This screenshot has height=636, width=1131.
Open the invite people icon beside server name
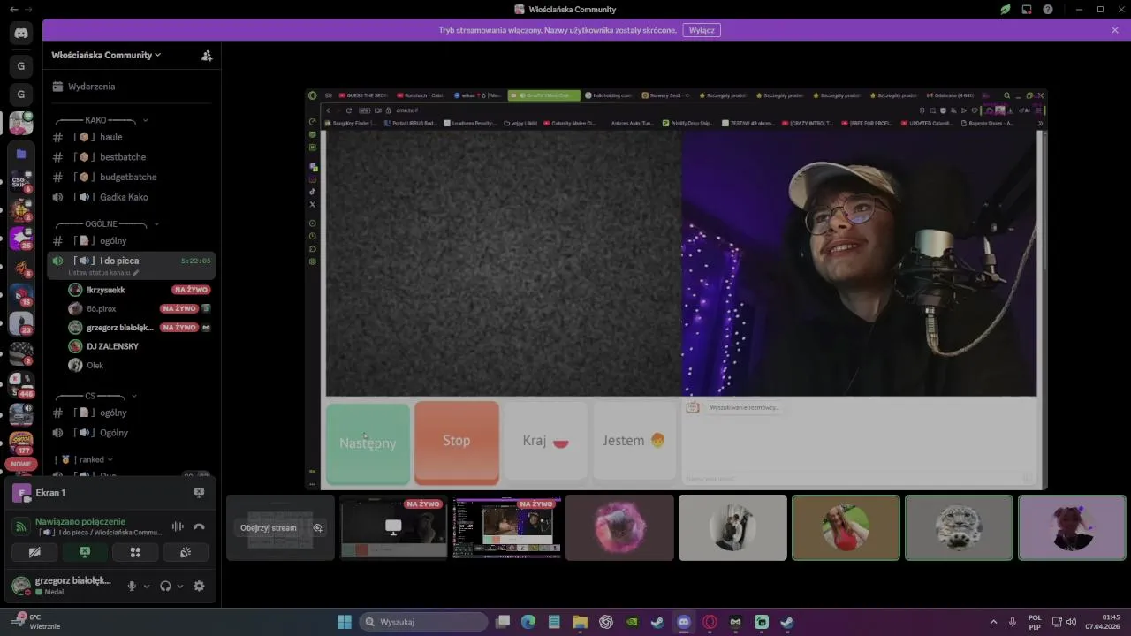click(x=207, y=55)
